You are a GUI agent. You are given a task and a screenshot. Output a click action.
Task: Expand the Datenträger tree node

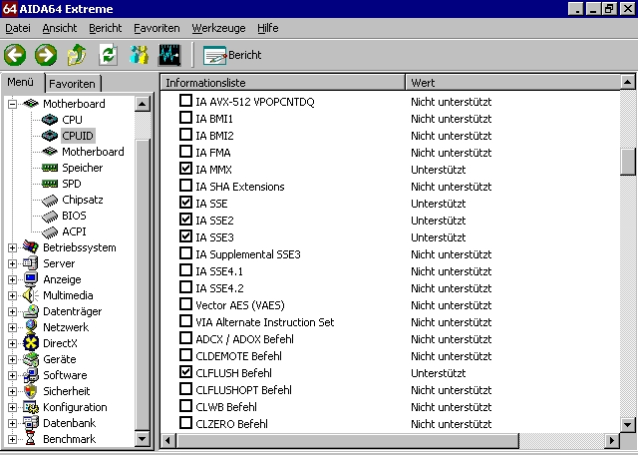(x=12, y=311)
